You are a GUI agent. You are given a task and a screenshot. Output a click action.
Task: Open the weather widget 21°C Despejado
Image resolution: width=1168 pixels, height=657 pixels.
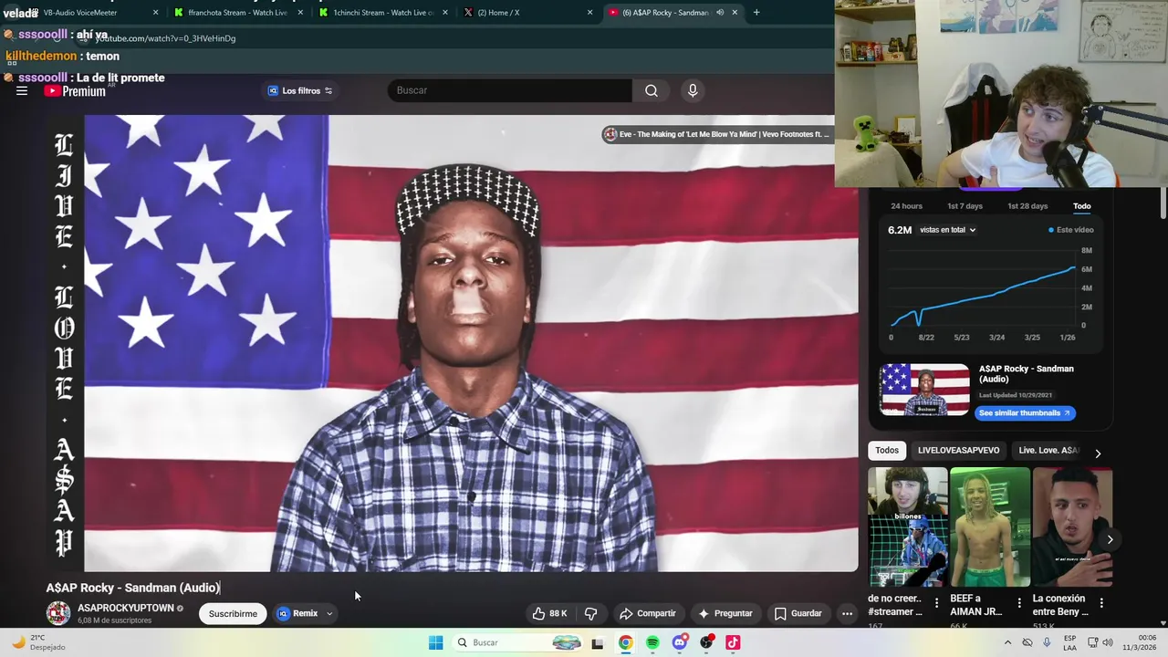[x=38, y=642]
